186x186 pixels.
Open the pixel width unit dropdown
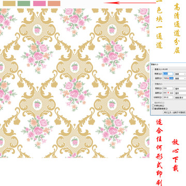tap(180, 74)
